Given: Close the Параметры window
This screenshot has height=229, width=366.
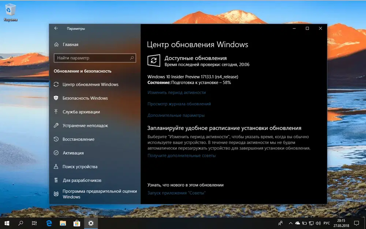Looking at the screenshot, I should pyautogui.click(x=320, y=28).
